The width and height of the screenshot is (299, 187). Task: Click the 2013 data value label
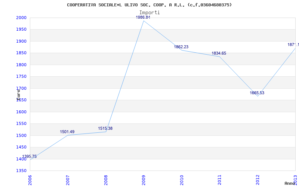[293, 45]
